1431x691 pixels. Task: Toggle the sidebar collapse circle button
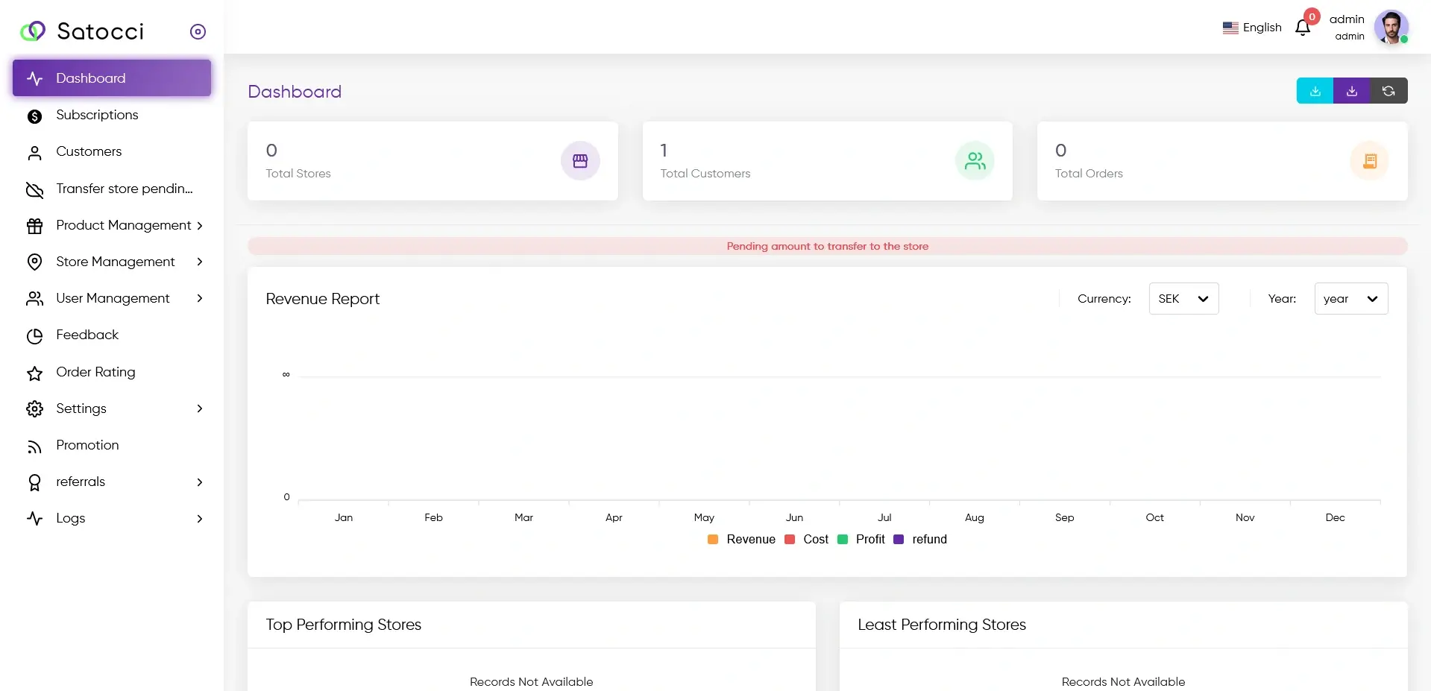coord(198,31)
